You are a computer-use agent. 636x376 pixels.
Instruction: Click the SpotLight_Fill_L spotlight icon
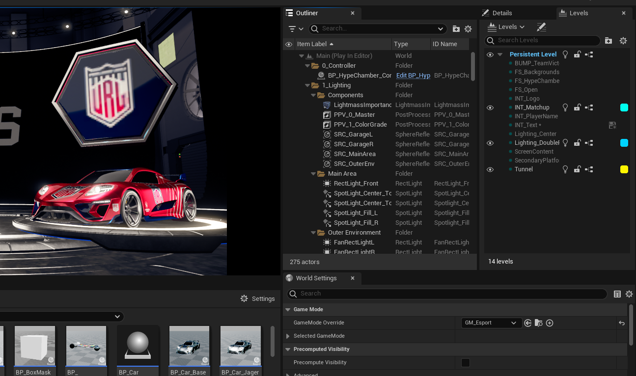click(x=327, y=213)
